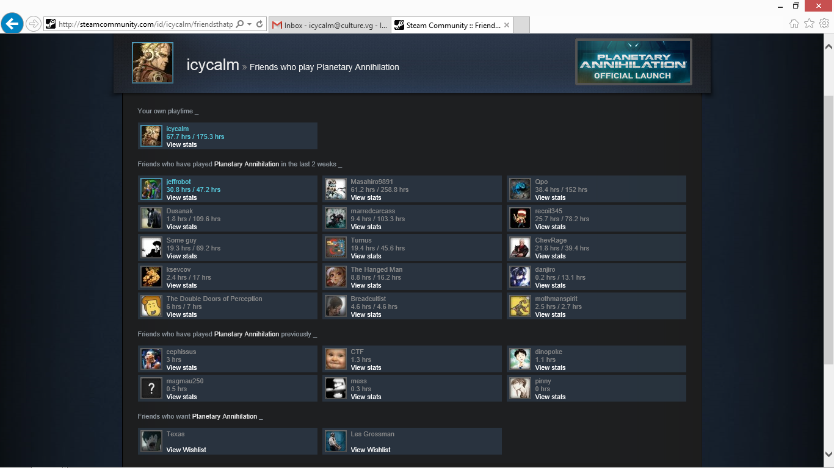Screen dimensions: 834x468
Task: Click the browser back arrow button
Action: coord(12,24)
